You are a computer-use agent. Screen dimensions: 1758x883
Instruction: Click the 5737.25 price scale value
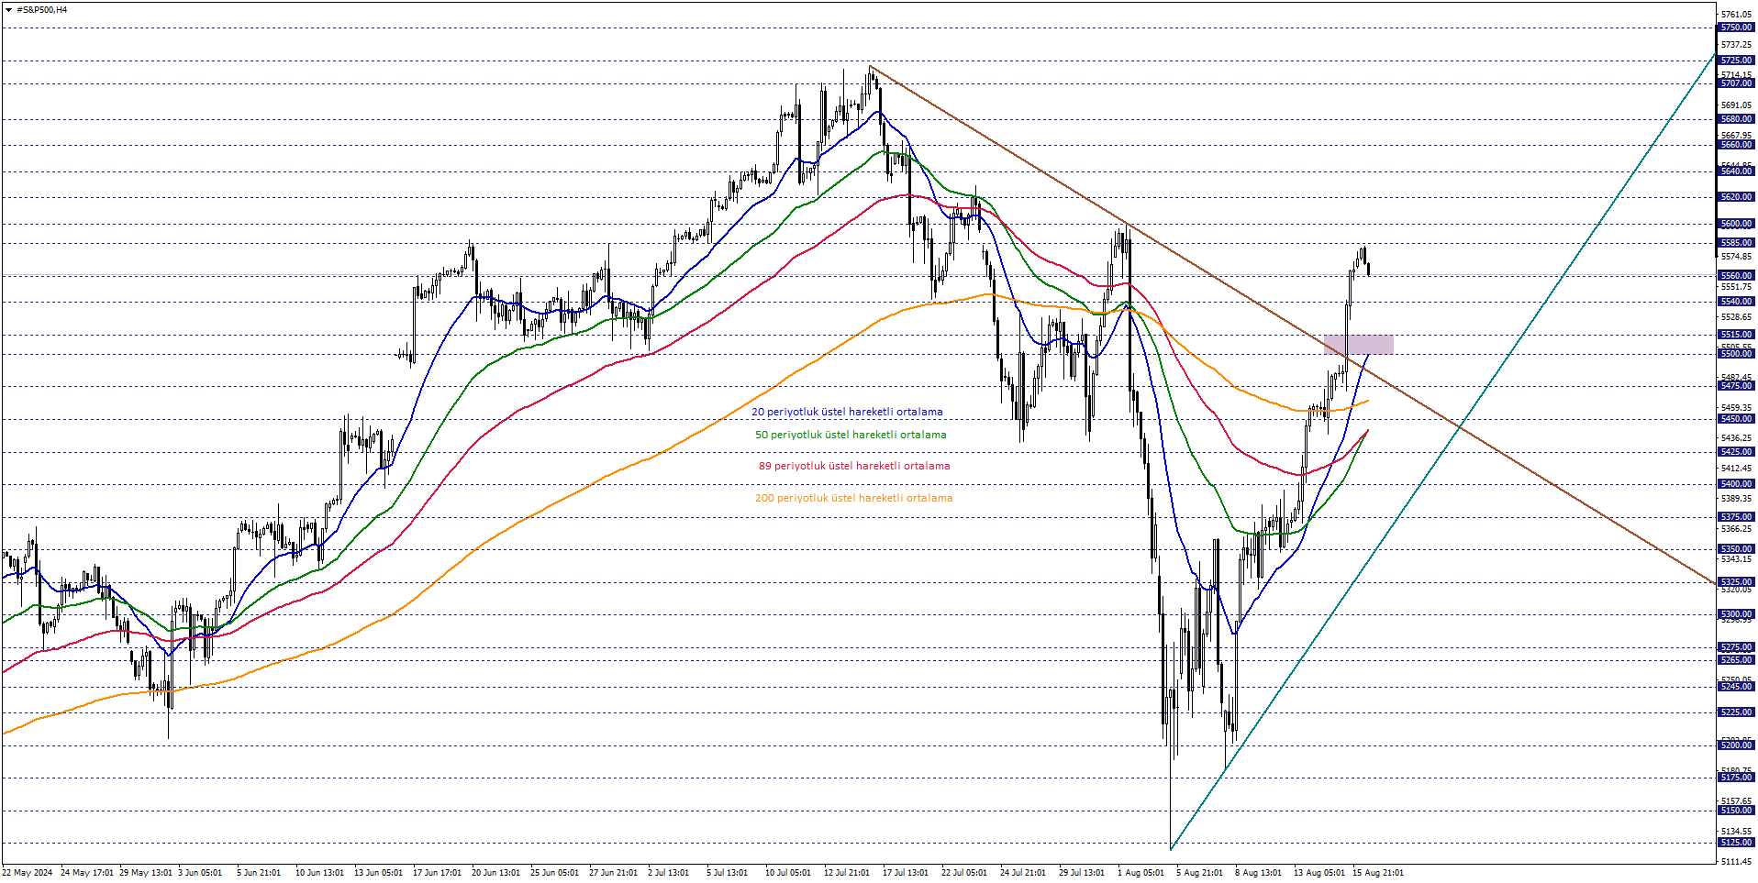1737,45
